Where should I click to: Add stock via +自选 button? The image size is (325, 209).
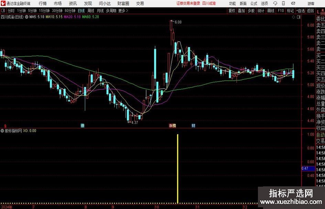(x=301, y=11)
